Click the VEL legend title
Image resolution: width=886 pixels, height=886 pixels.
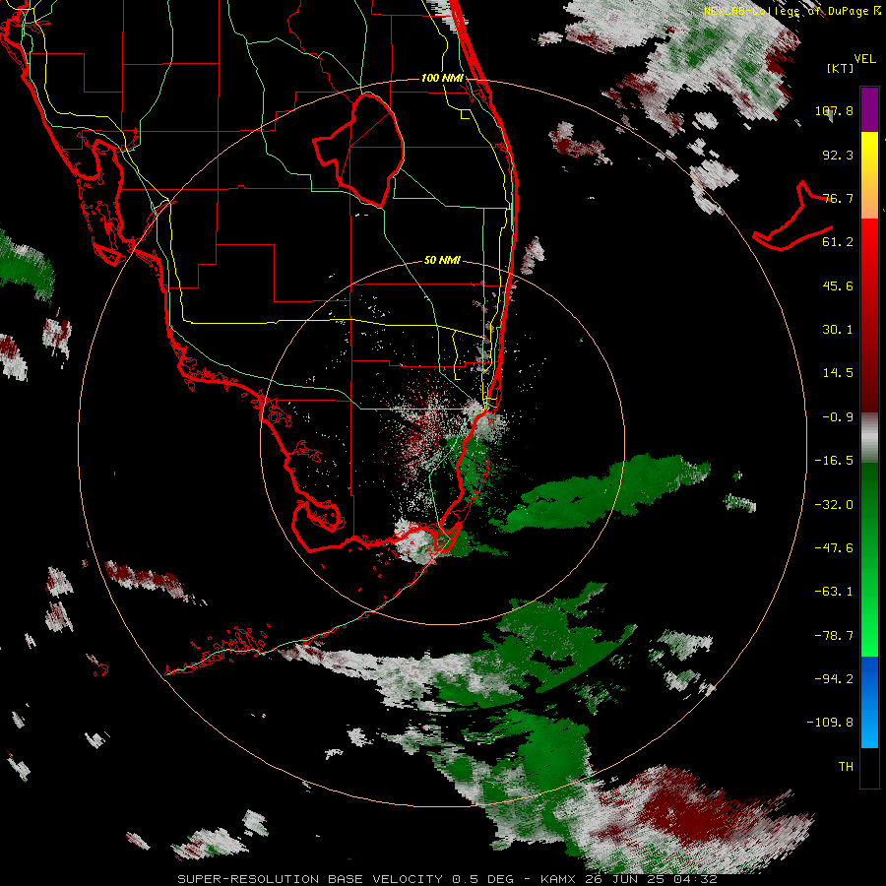point(864,59)
